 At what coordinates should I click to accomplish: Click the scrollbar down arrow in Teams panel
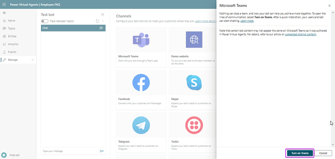pos(332,145)
